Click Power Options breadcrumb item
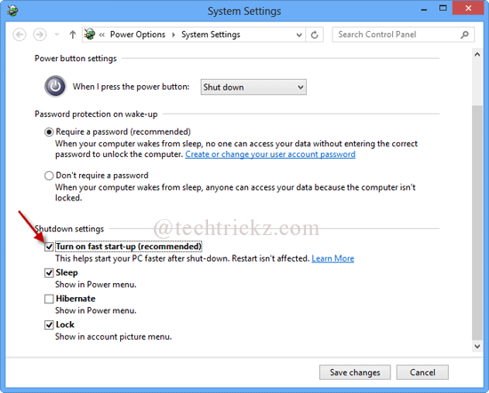 (x=138, y=35)
